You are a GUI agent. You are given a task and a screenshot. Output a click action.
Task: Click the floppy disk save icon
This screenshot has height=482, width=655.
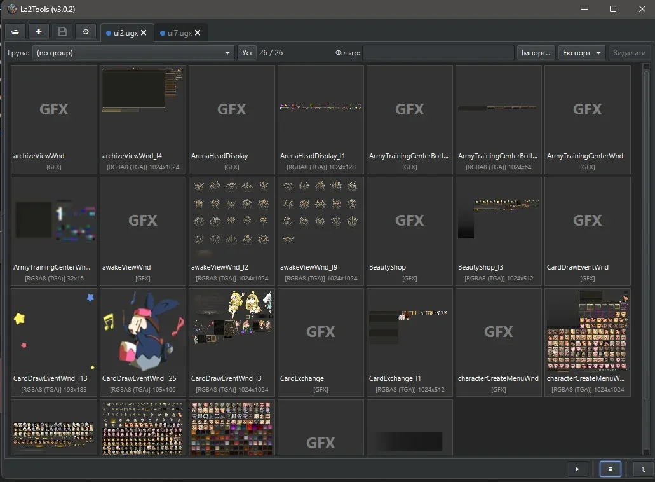(62, 32)
